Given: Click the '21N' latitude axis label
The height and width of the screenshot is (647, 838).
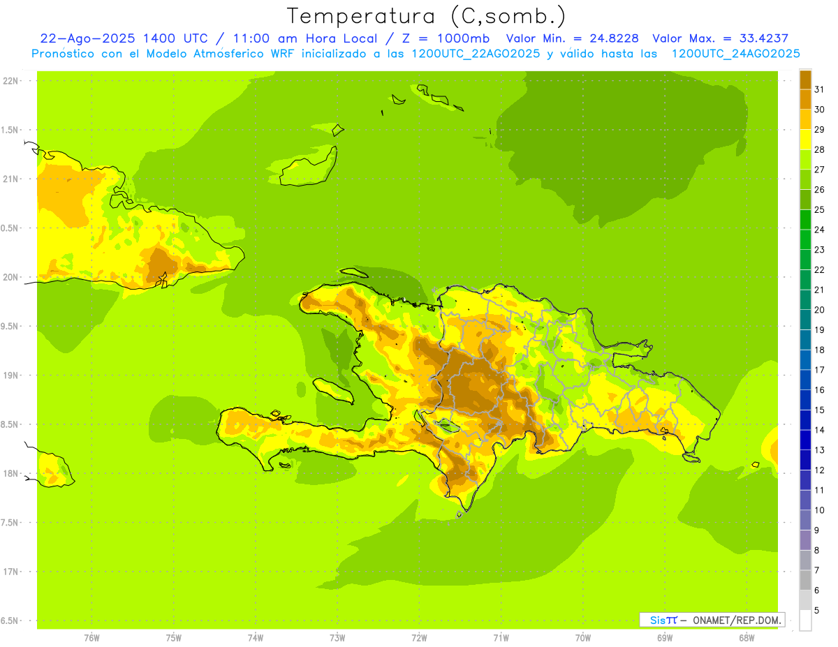Looking at the screenshot, I should coord(12,179).
